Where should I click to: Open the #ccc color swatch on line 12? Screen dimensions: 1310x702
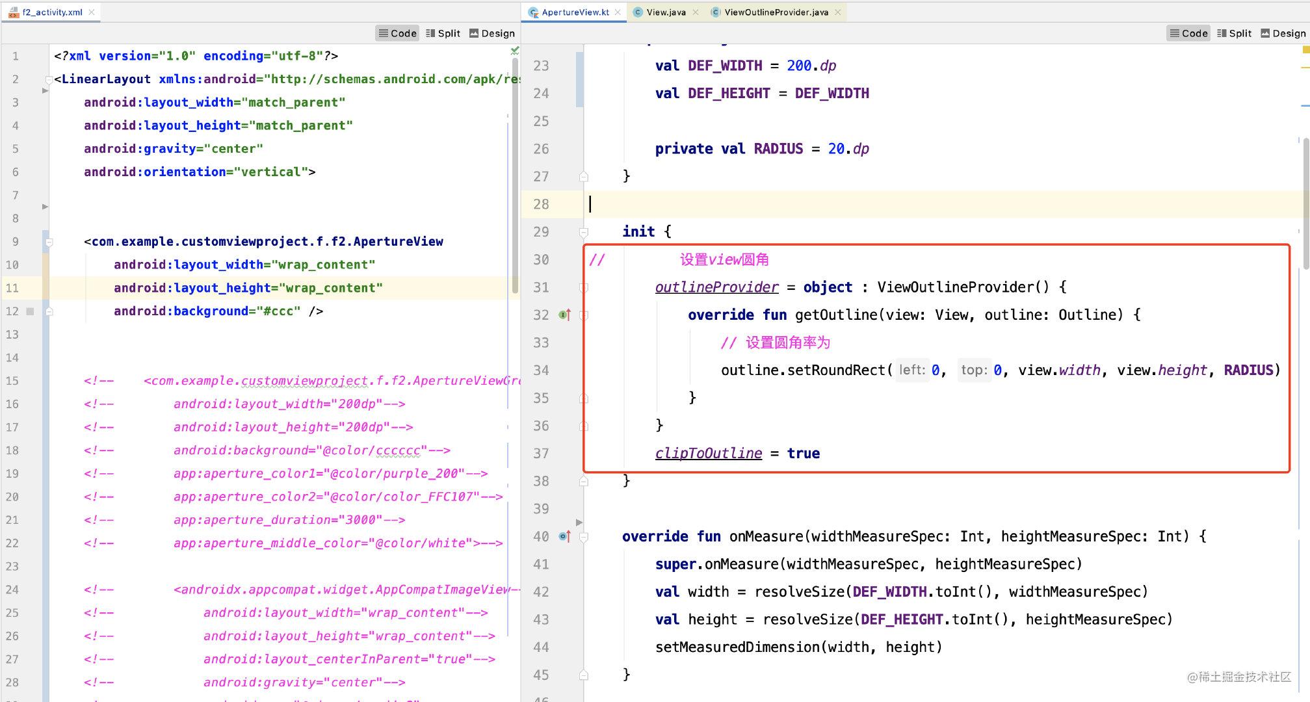click(x=30, y=311)
